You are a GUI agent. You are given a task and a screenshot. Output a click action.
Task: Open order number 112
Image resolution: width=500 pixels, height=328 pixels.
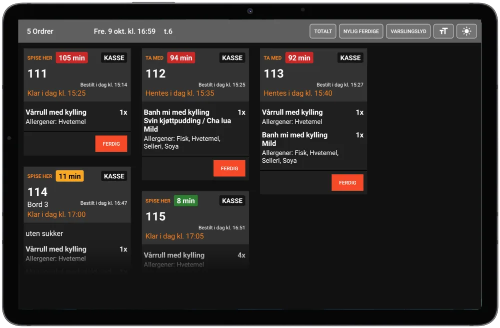coord(155,74)
